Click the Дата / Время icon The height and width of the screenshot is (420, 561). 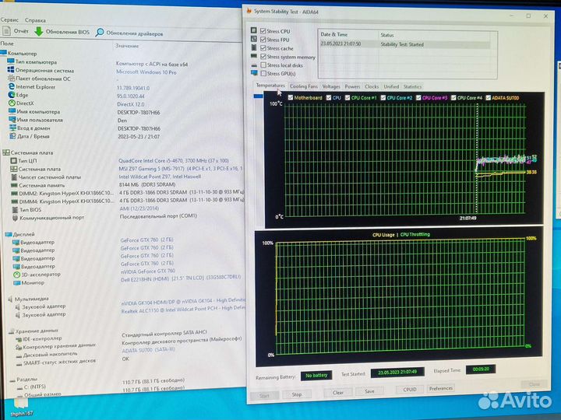[12, 136]
